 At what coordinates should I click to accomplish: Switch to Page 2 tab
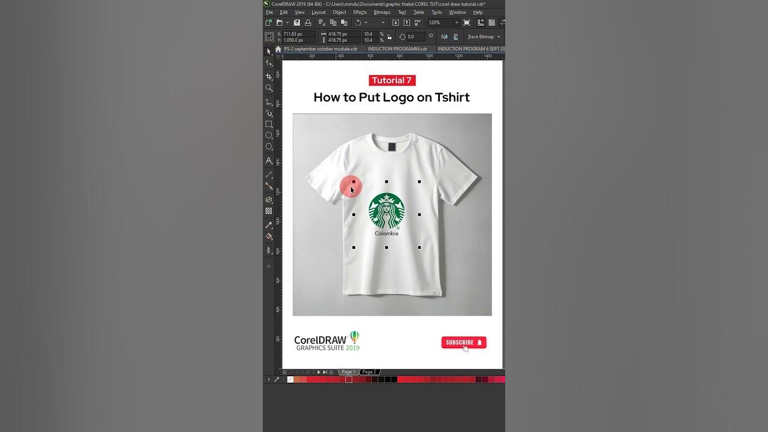tap(369, 372)
